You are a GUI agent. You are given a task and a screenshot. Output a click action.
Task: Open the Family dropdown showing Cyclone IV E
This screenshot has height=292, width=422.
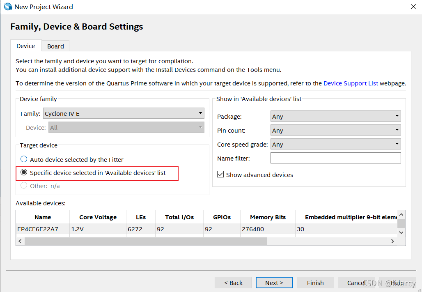coord(124,113)
